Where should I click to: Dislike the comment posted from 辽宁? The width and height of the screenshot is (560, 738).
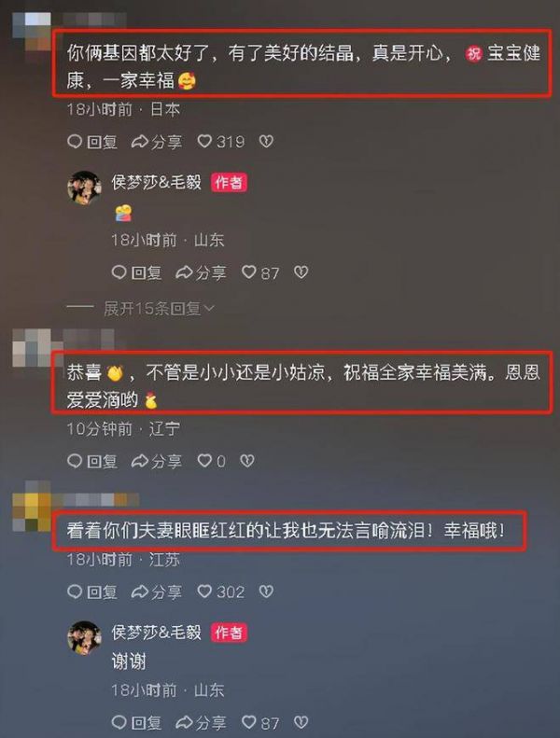(247, 460)
